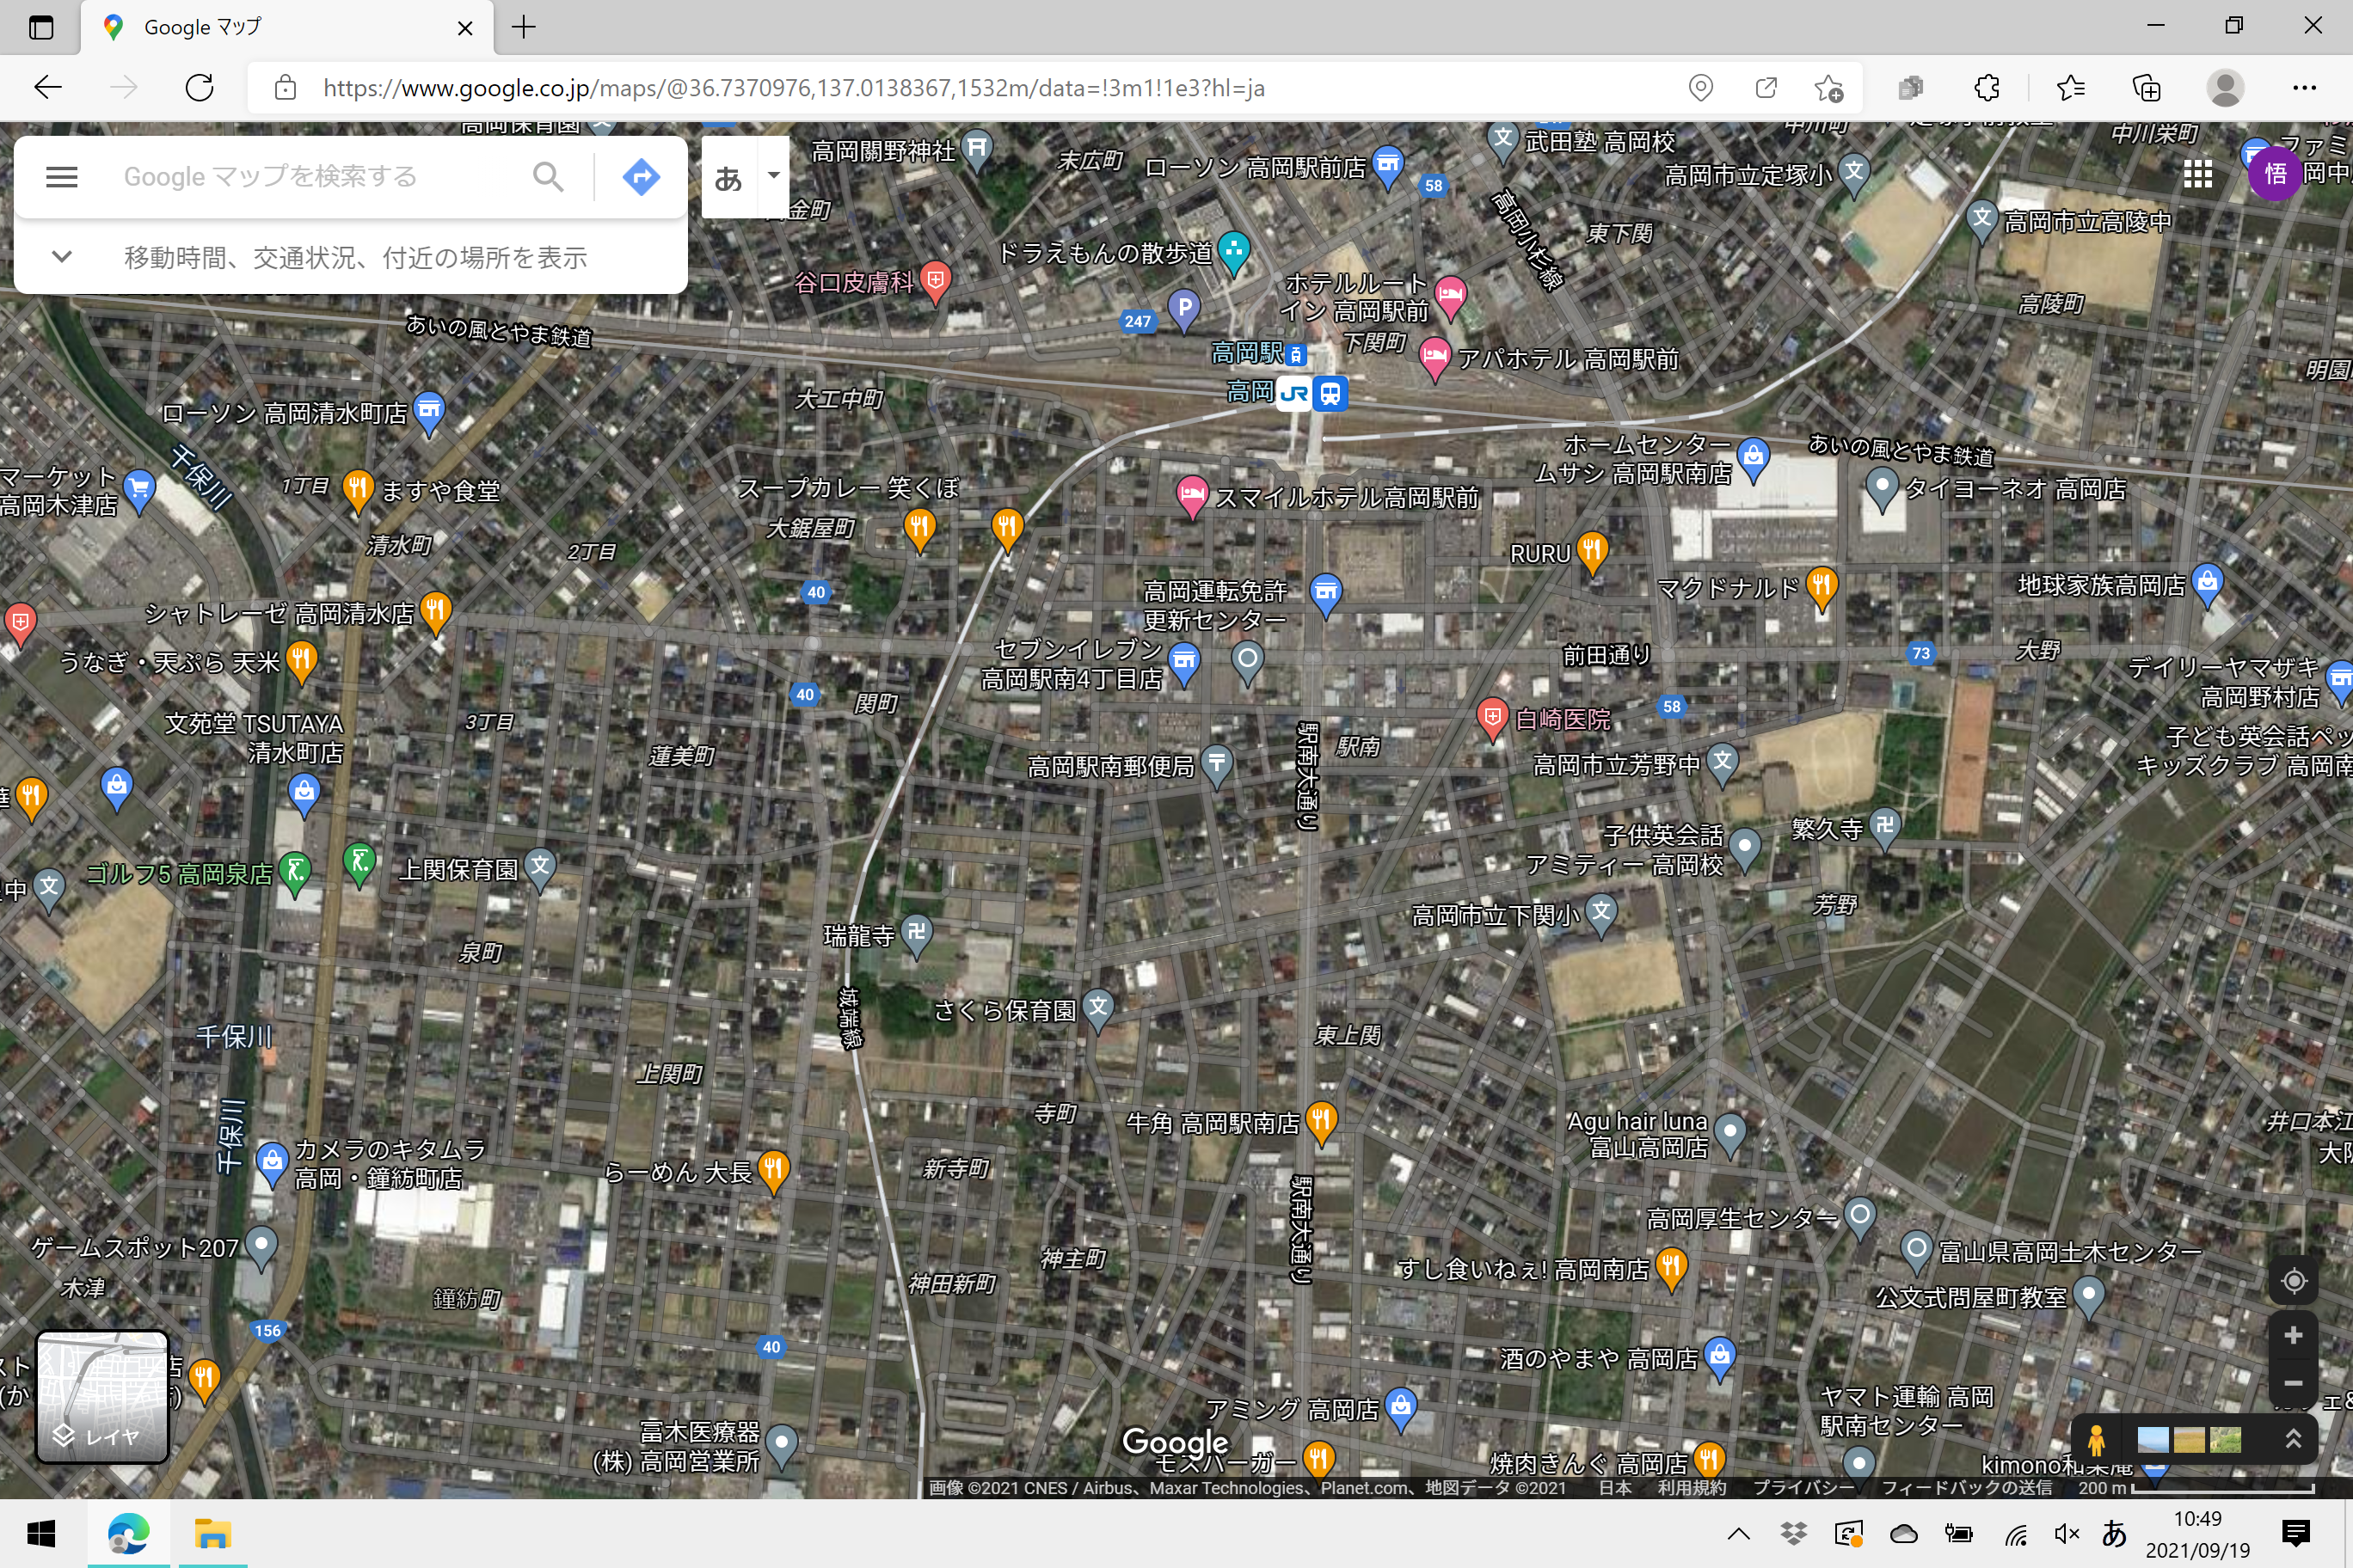This screenshot has width=2353, height=1568.
Task: Toggle the 200 m map scale bar
Action: point(2196,1488)
